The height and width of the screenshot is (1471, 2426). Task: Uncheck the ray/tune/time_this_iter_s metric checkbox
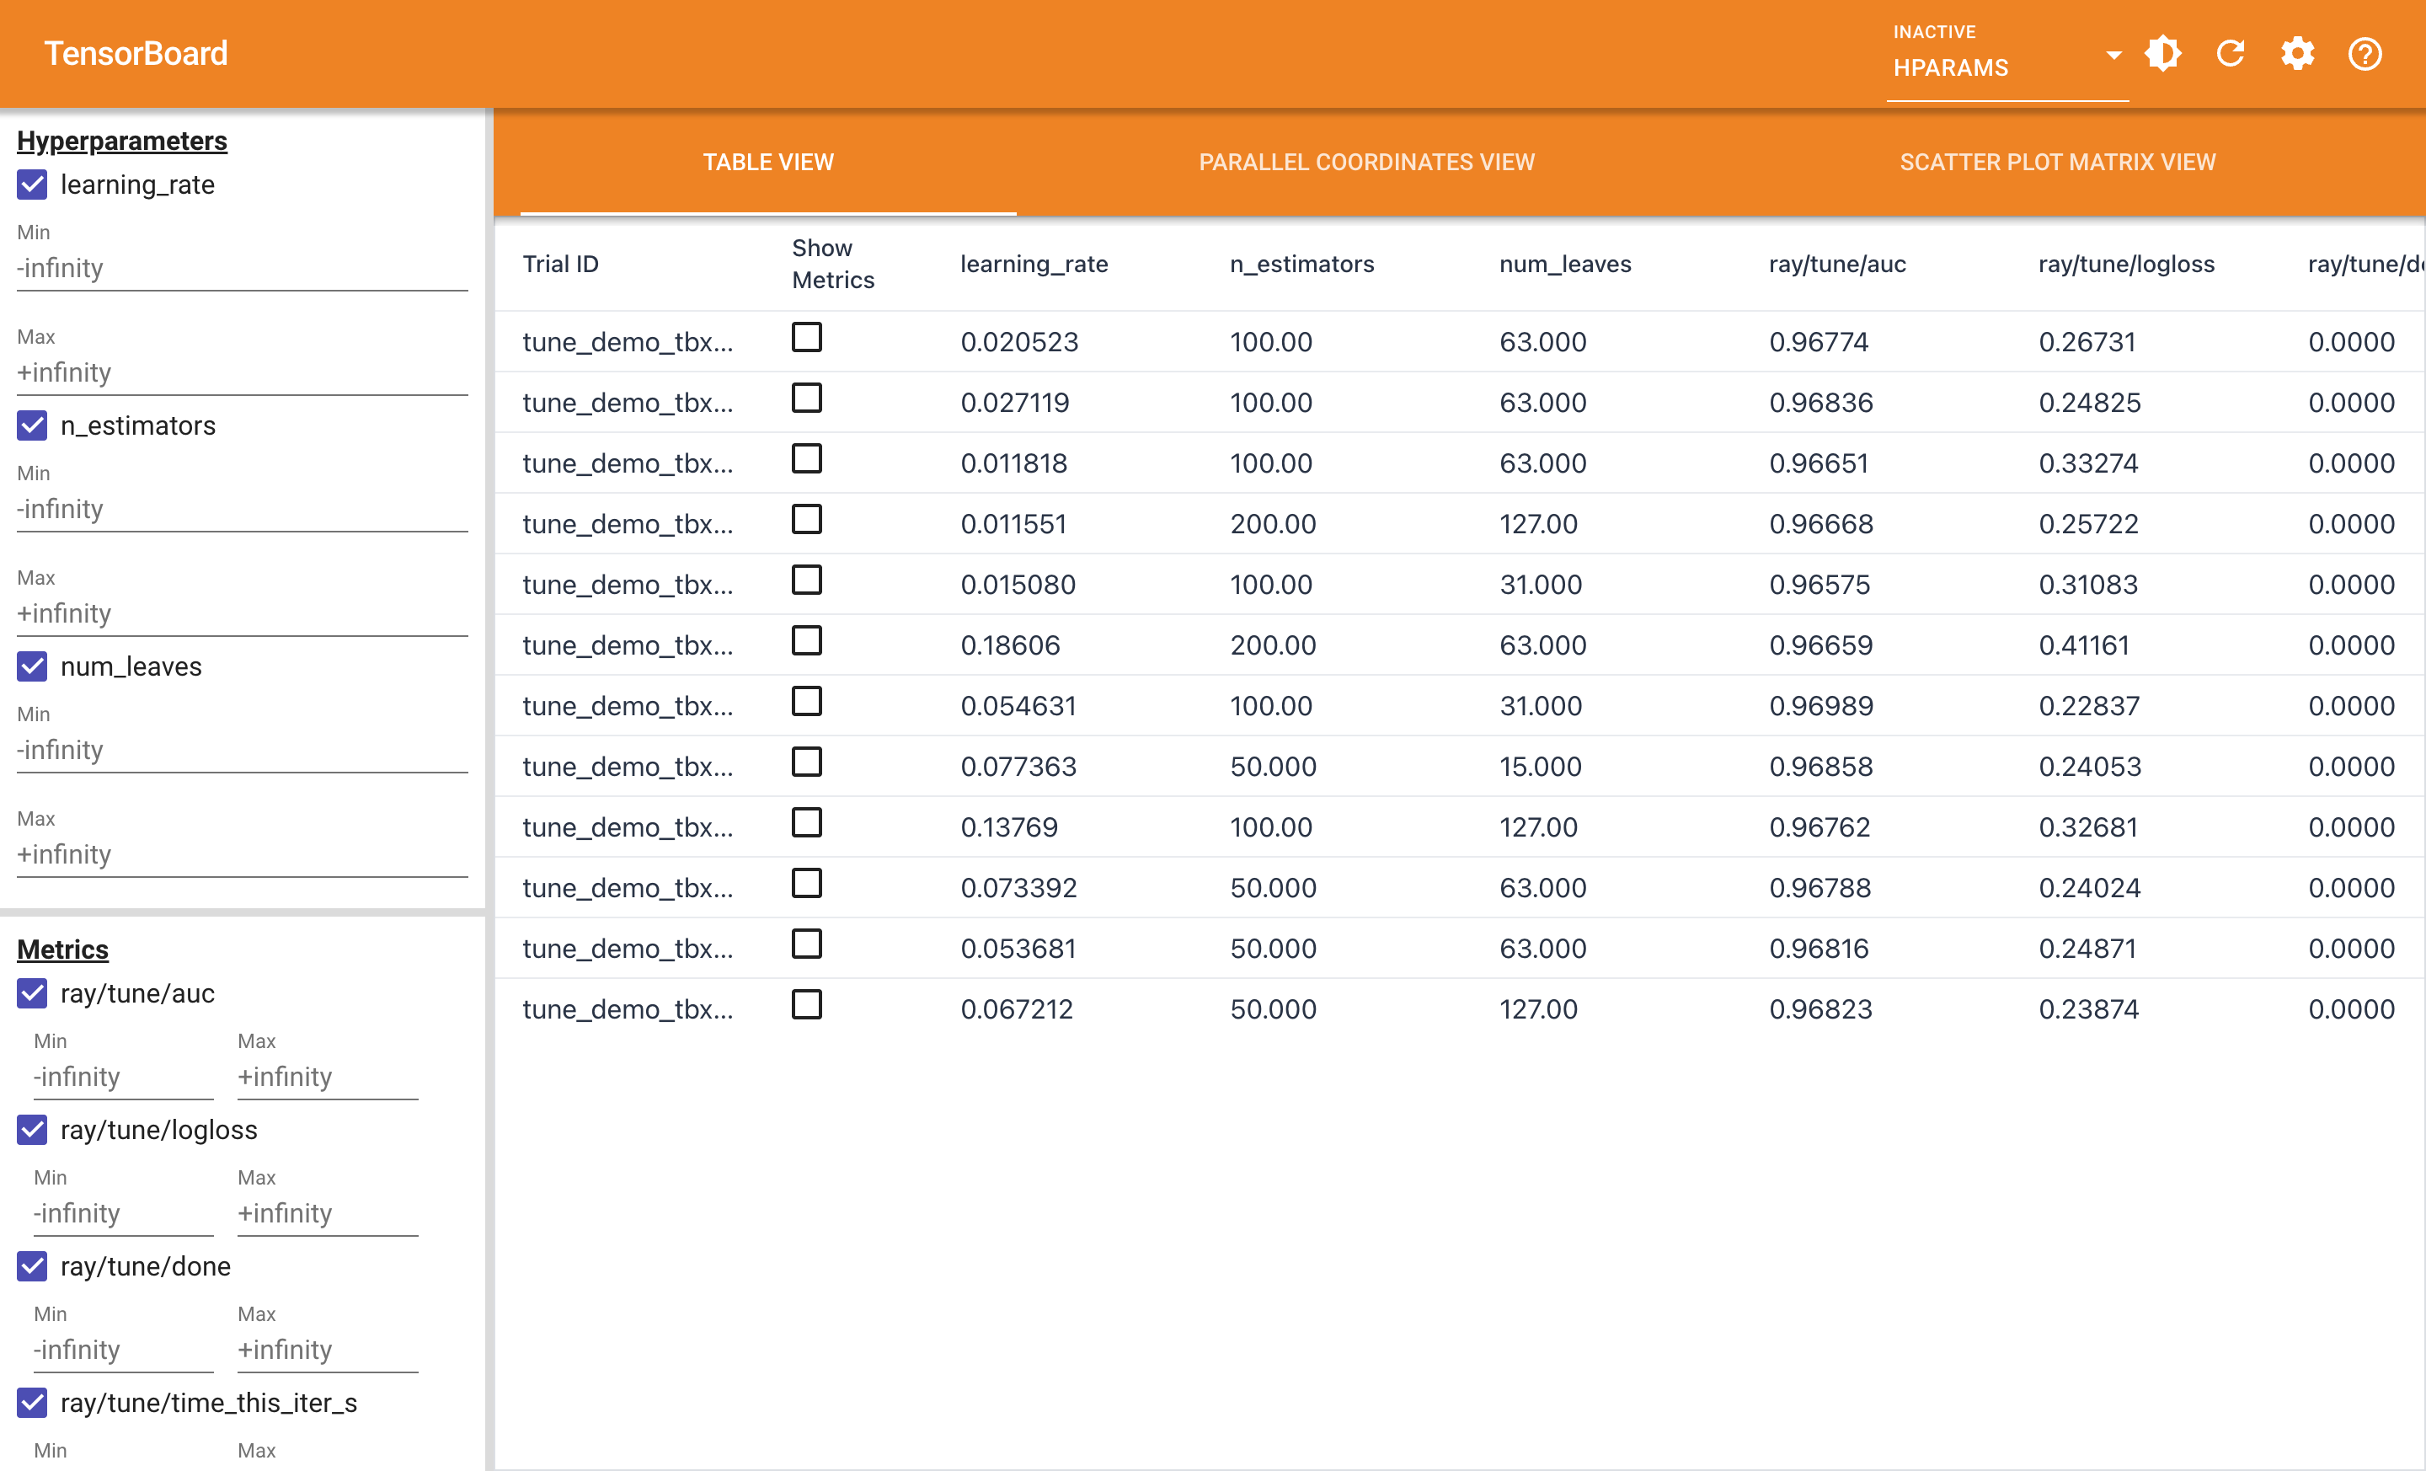[x=33, y=1402]
